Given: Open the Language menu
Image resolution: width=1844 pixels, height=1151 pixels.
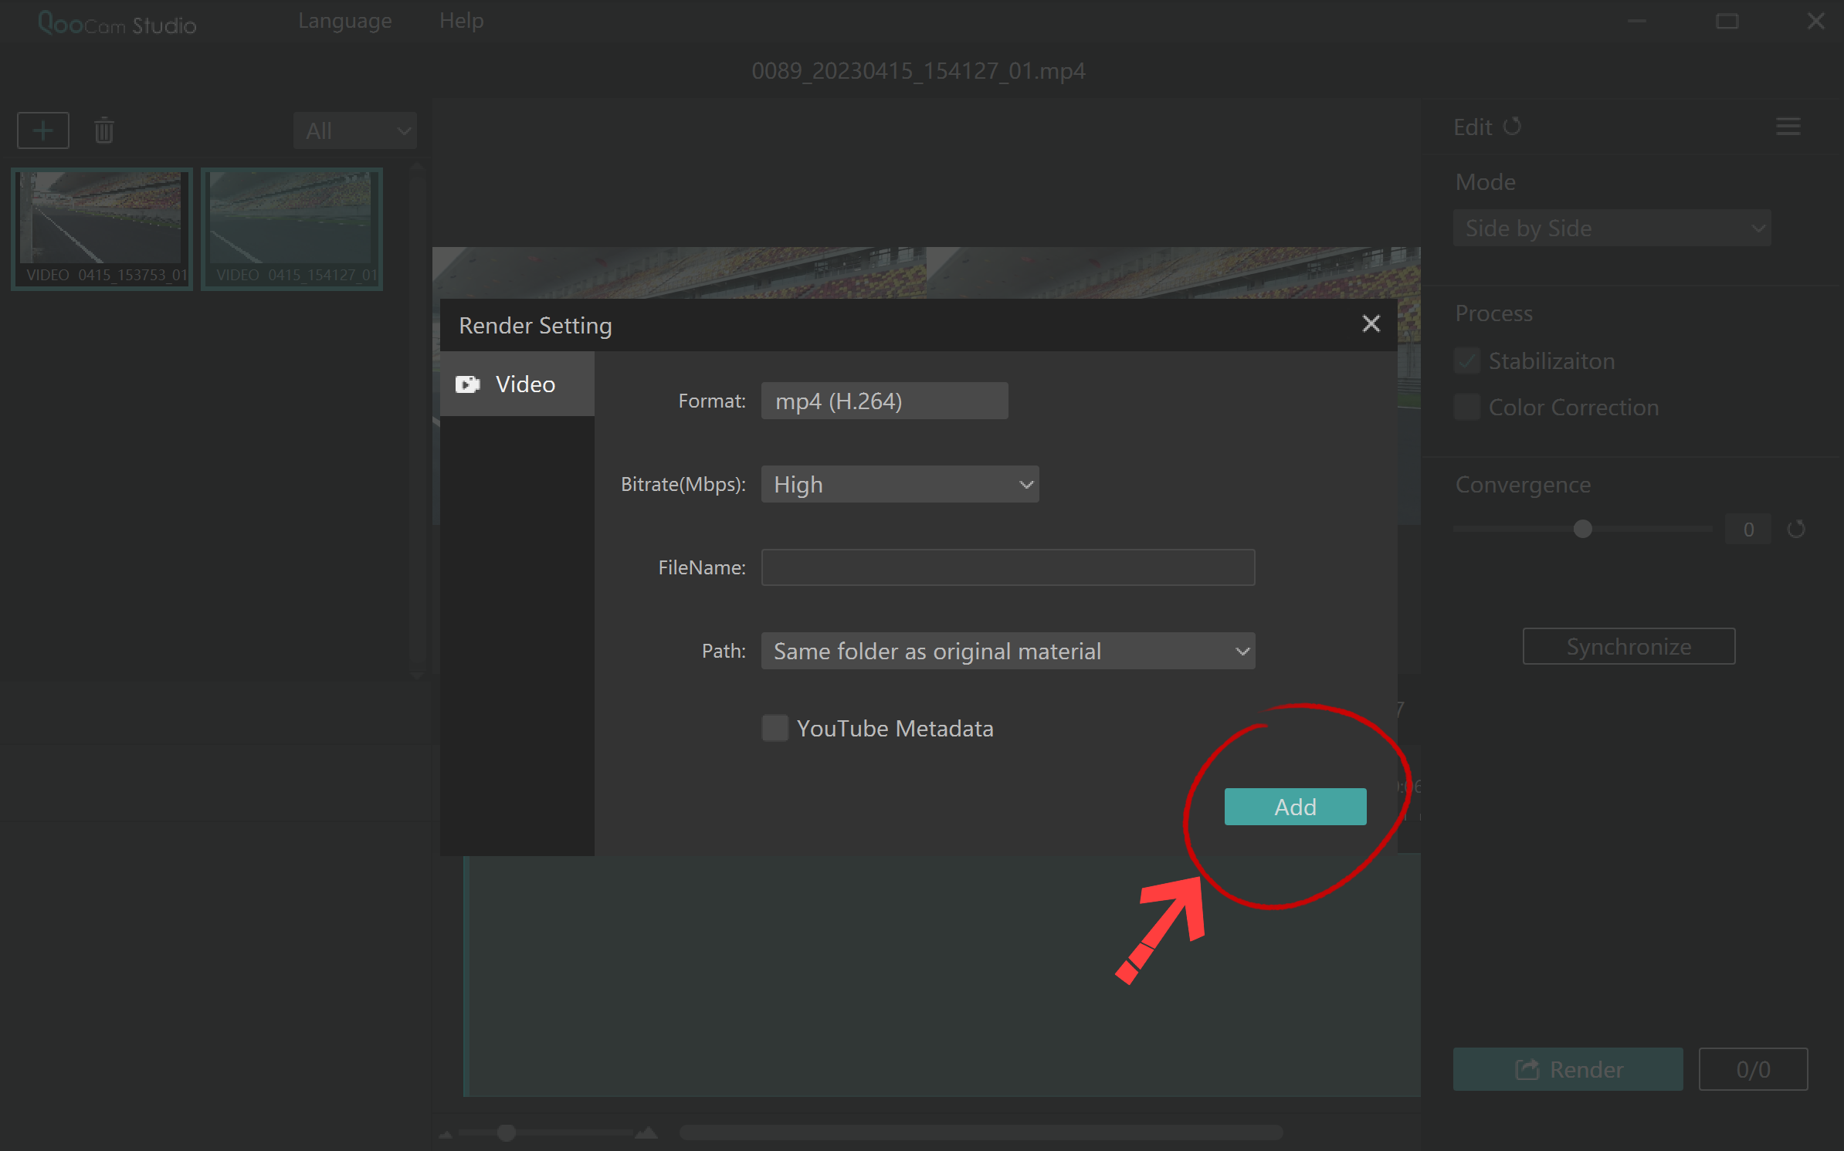Looking at the screenshot, I should (344, 21).
